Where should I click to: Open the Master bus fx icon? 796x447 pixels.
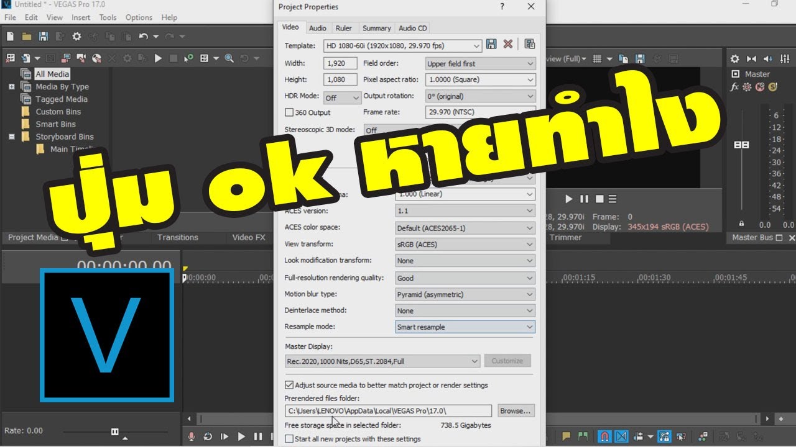tap(734, 88)
